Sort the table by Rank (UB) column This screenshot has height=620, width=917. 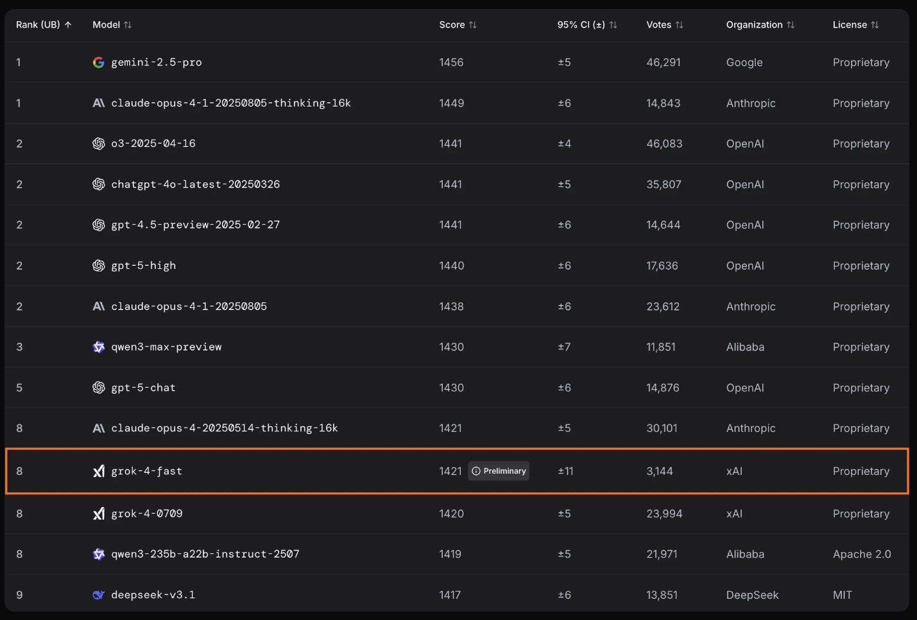(44, 25)
